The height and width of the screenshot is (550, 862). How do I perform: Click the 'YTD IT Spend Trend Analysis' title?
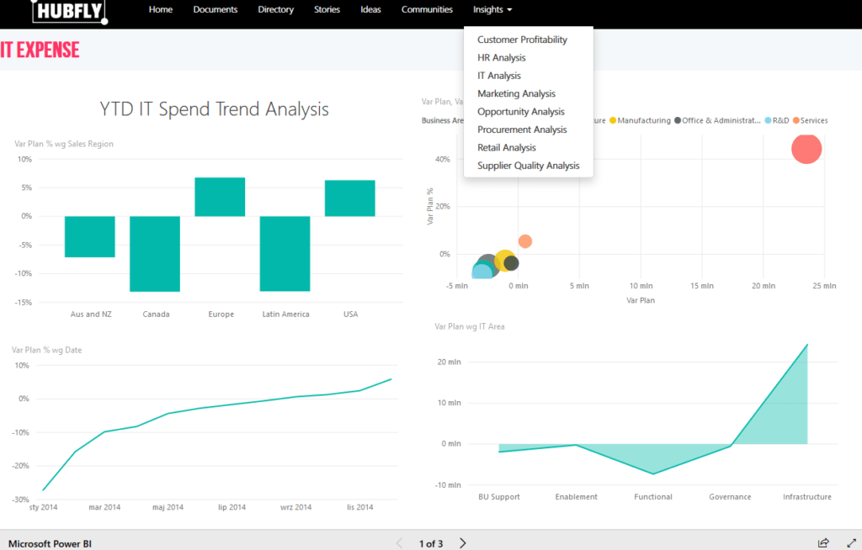pos(214,108)
